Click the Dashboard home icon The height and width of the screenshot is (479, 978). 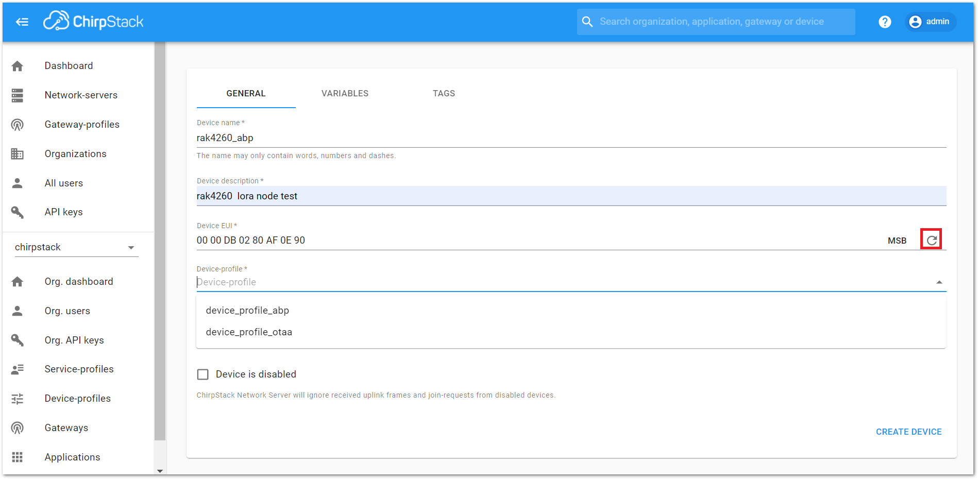(x=18, y=66)
